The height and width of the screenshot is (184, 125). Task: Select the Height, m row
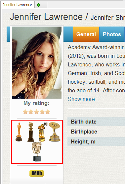click(96, 141)
